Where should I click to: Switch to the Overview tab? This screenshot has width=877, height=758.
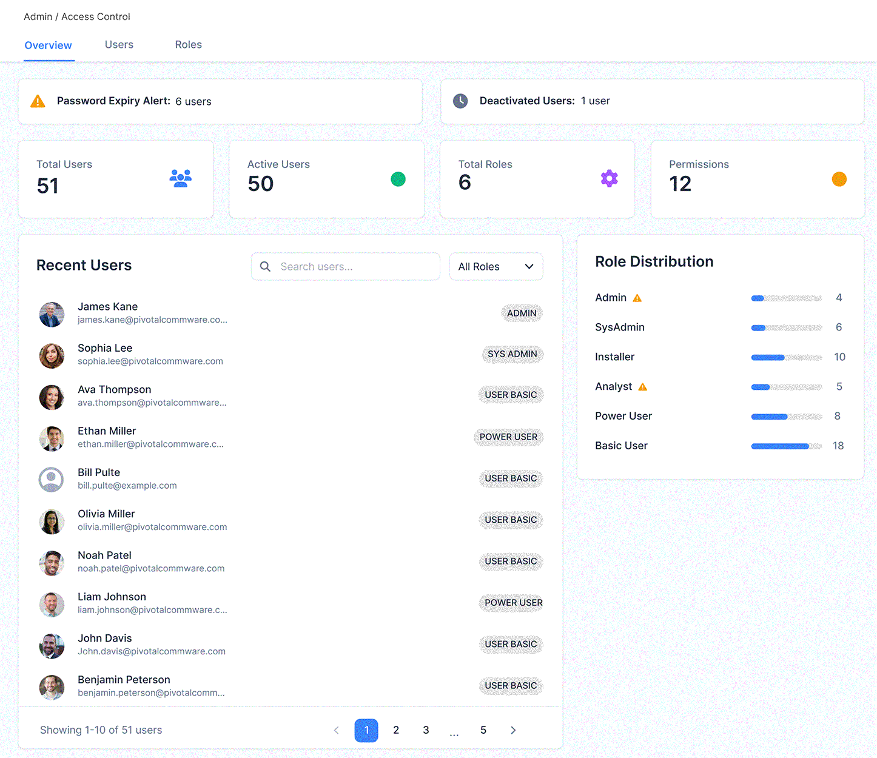coord(49,45)
